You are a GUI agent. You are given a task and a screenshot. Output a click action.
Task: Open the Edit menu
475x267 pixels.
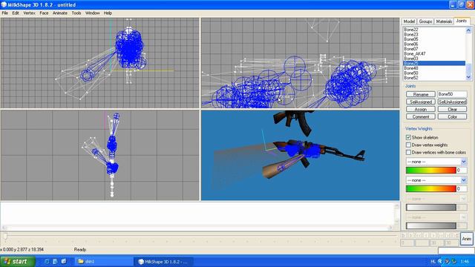point(16,13)
